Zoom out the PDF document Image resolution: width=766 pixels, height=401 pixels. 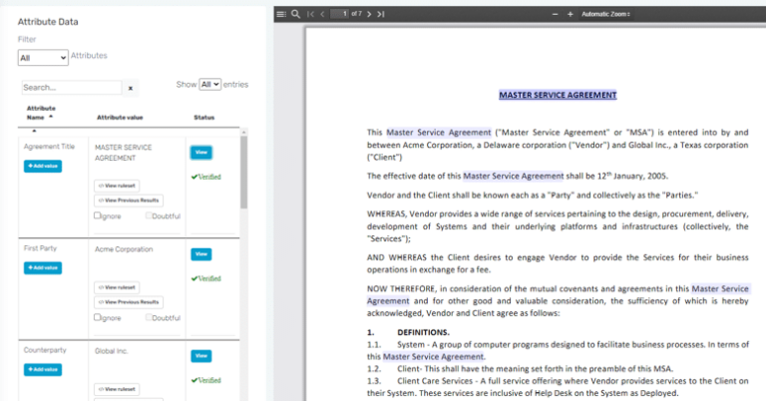click(555, 14)
